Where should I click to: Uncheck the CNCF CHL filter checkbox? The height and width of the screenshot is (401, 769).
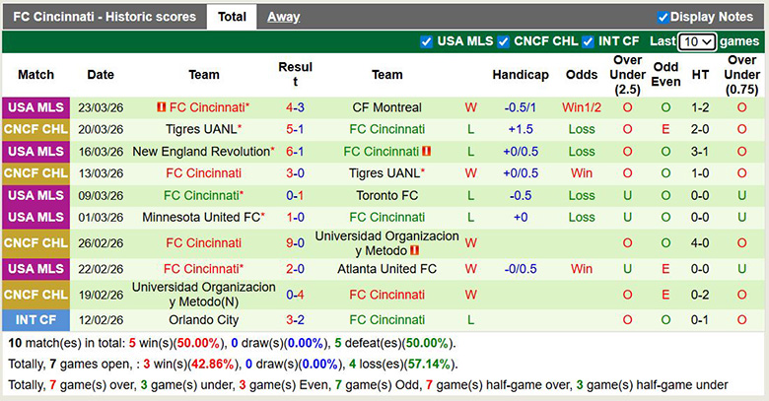point(503,41)
